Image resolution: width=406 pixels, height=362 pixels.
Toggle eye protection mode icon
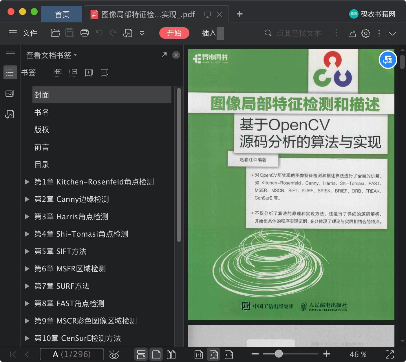click(x=114, y=354)
